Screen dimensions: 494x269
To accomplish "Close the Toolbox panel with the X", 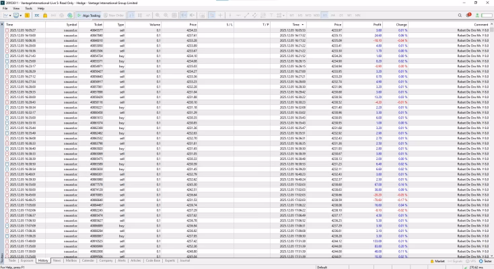I will 2,24.
